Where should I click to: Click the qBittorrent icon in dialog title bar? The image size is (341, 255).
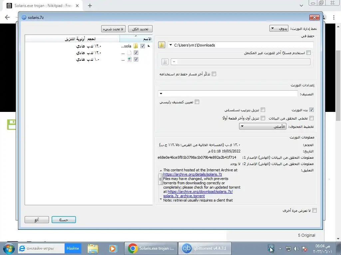(x=24, y=17)
